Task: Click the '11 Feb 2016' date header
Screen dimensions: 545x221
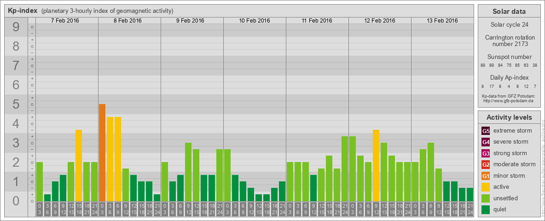Action: pyautogui.click(x=317, y=21)
